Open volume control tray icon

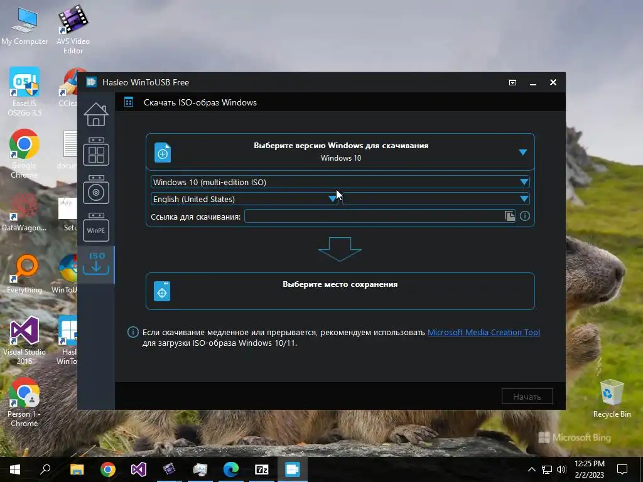pyautogui.click(x=561, y=469)
